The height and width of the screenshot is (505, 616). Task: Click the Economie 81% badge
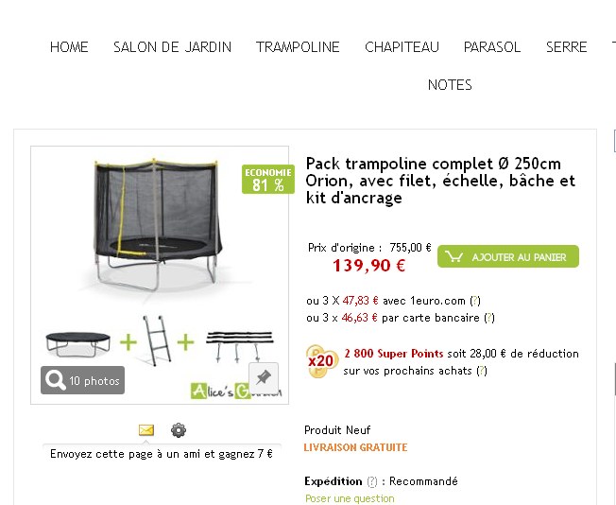coord(266,179)
